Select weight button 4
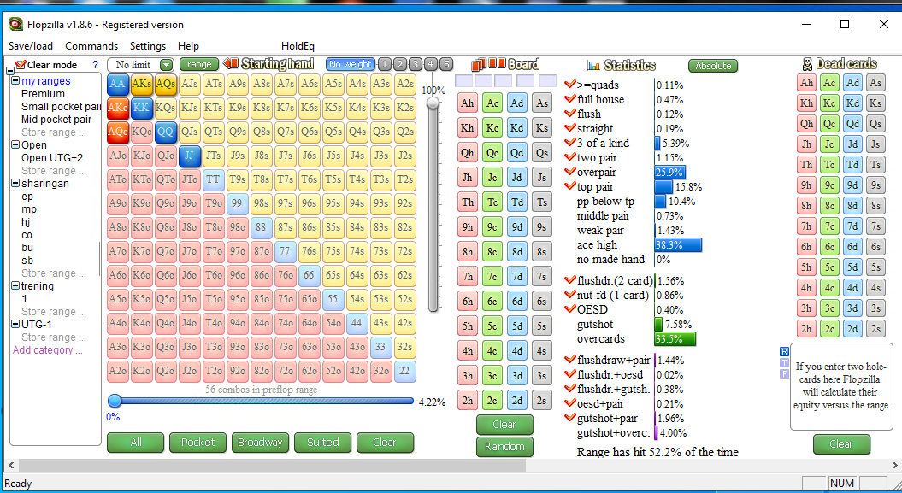 point(431,64)
